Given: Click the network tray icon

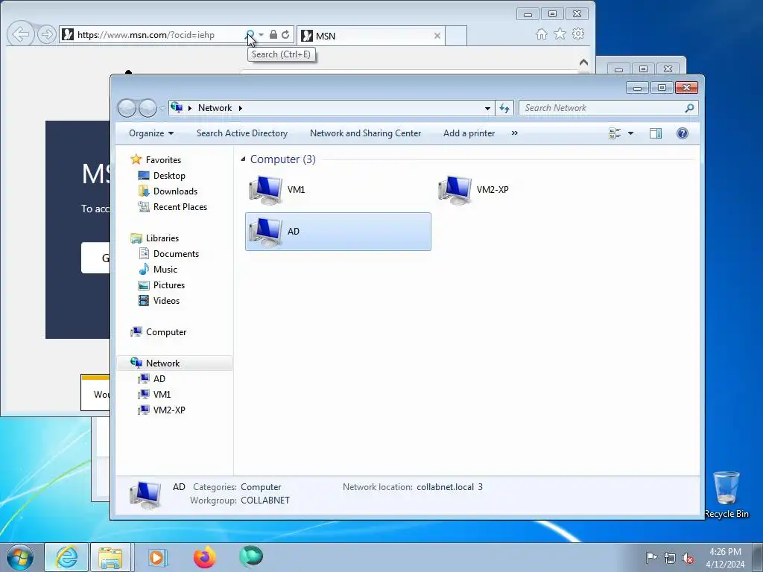Looking at the screenshot, I should (670, 558).
